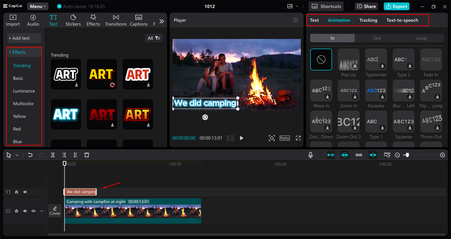
Task: Open the layout dropdown in title bar
Action: 292,6
